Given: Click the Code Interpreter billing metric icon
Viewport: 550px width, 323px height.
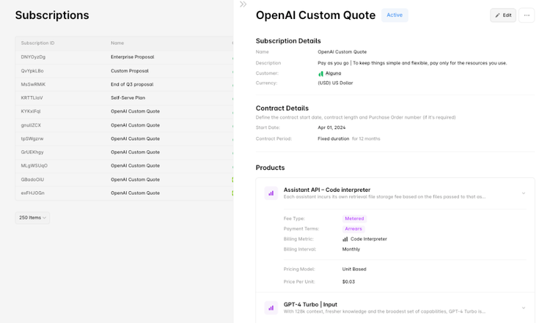Looking at the screenshot, I should coord(345,240).
